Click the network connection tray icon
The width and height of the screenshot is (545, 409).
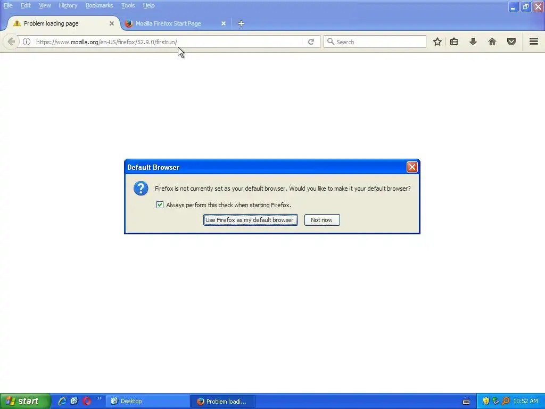[x=496, y=401]
